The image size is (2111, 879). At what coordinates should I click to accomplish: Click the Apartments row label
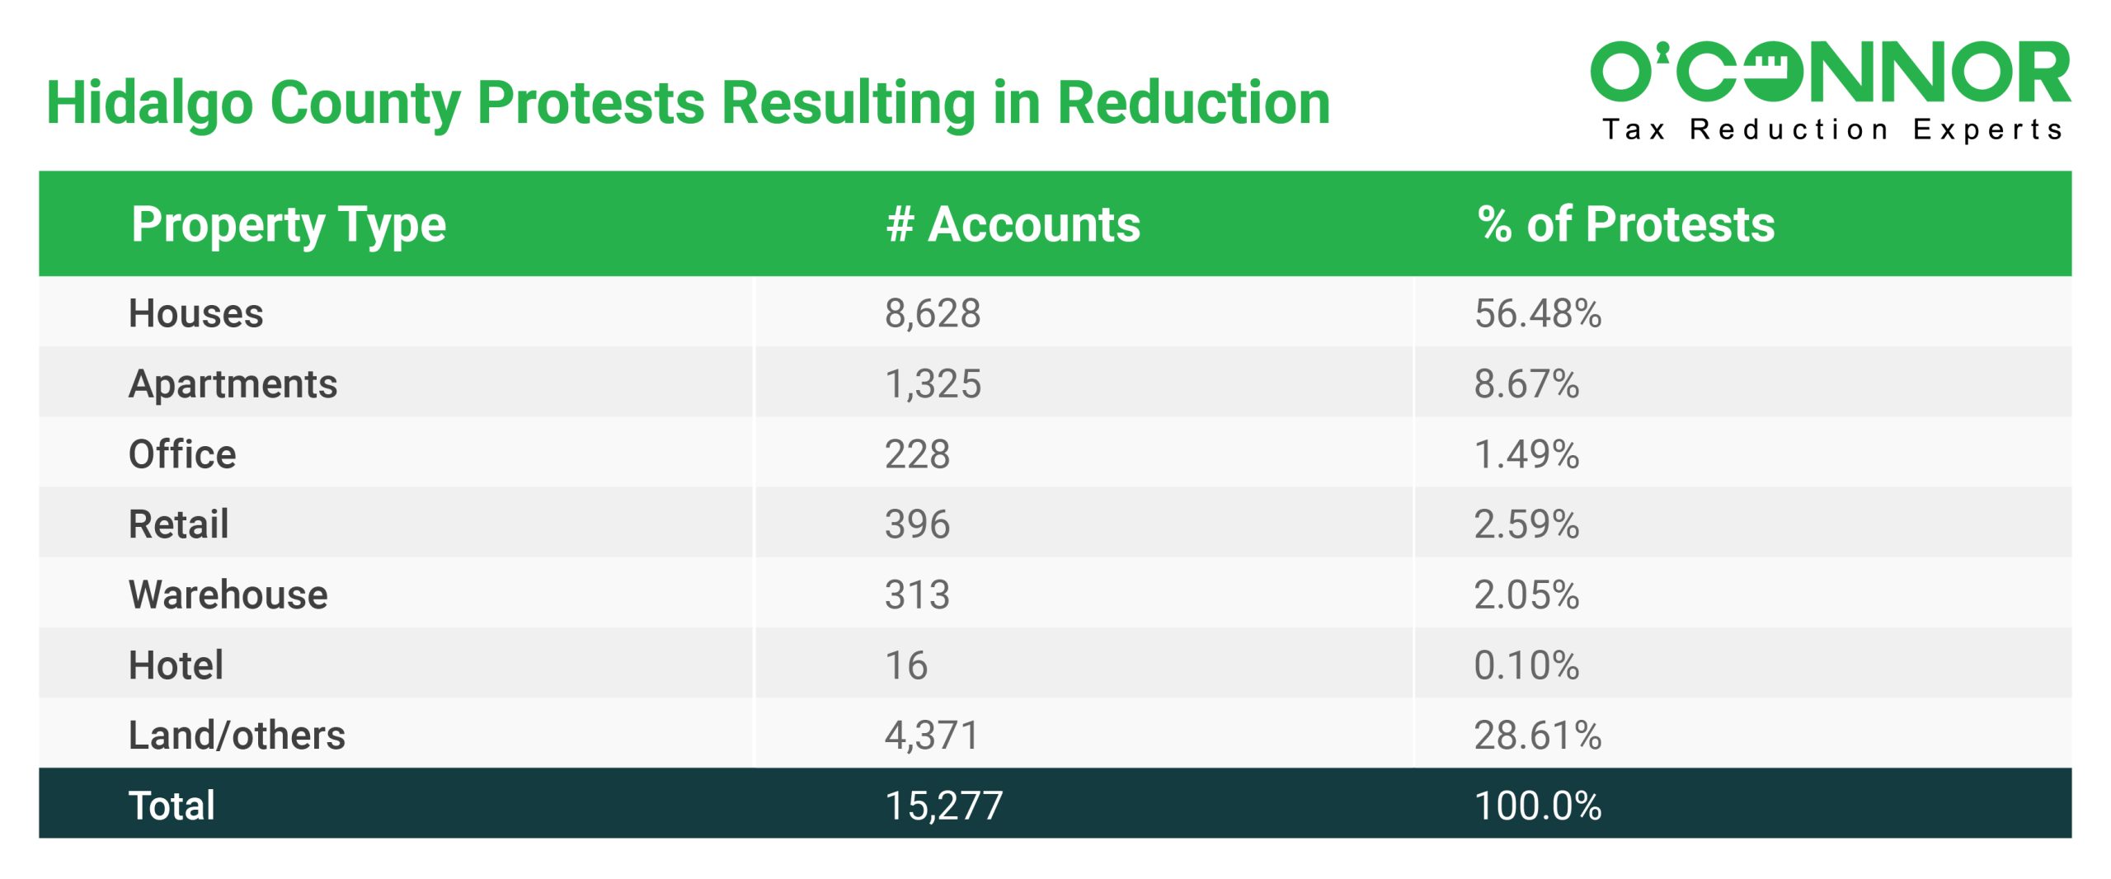(x=233, y=383)
